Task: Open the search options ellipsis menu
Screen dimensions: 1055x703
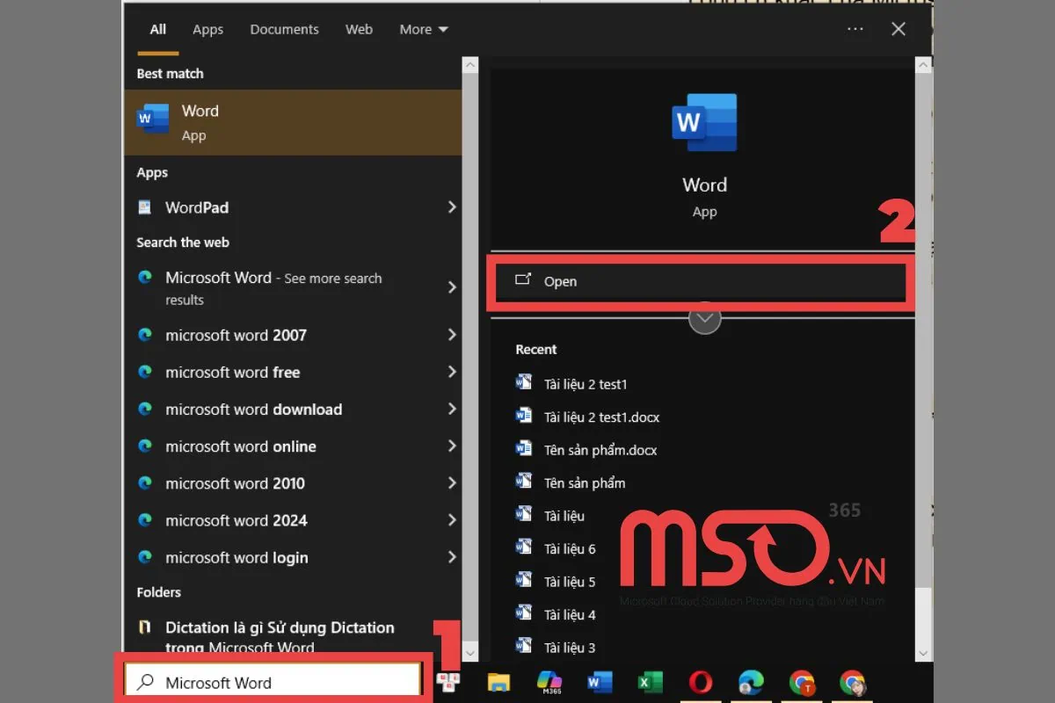Action: pos(855,29)
